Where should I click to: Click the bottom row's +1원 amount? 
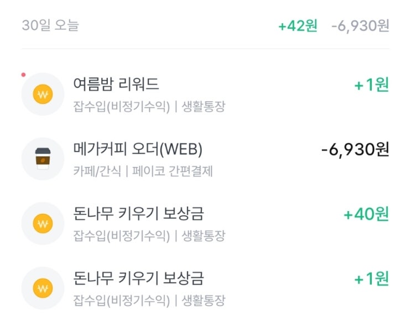click(x=371, y=278)
